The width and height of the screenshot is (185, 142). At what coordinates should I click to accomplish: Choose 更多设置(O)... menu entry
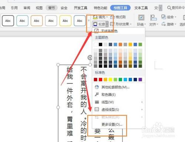coord(118,124)
